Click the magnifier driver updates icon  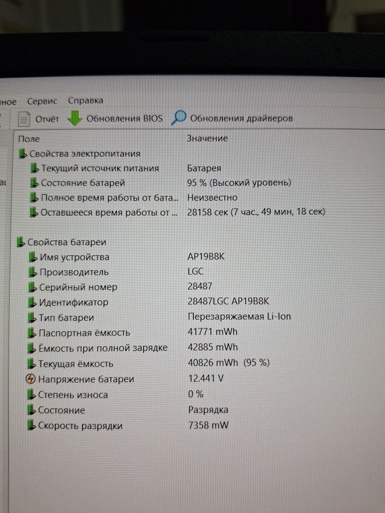click(179, 118)
